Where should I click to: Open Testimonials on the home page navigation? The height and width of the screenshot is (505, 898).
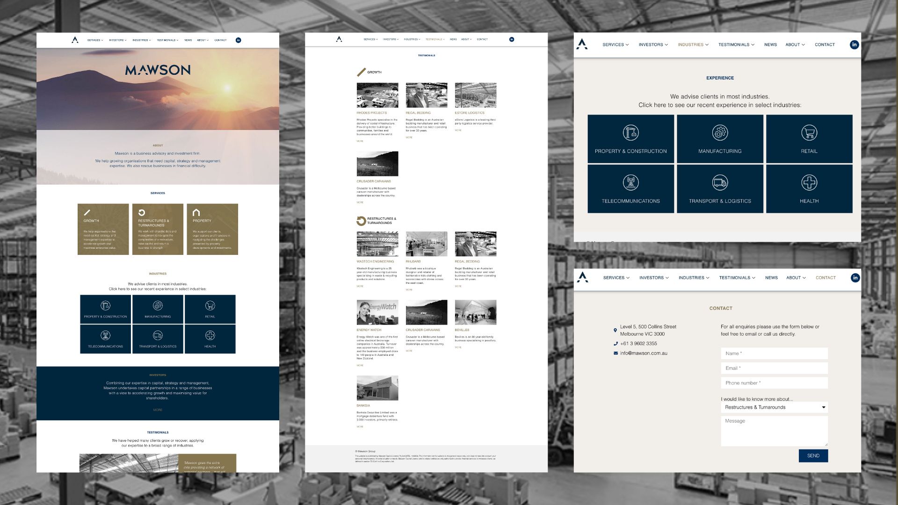coord(167,40)
